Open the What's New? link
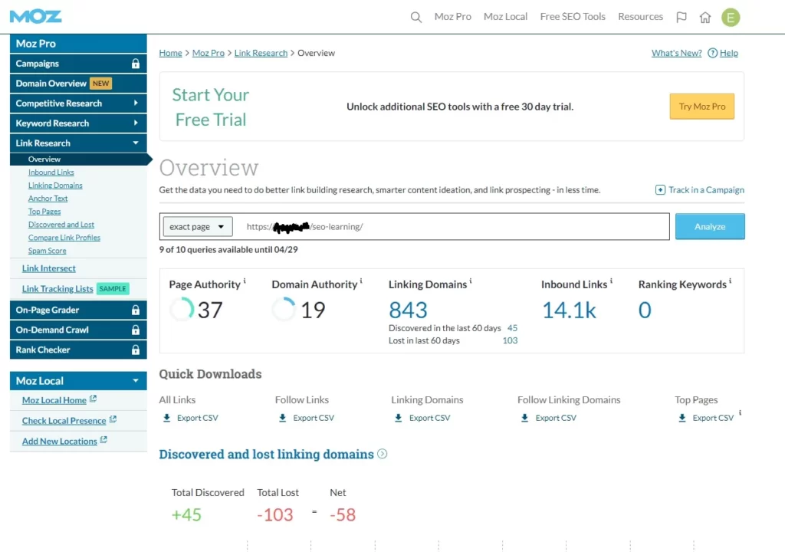The height and width of the screenshot is (552, 785). pyautogui.click(x=676, y=53)
